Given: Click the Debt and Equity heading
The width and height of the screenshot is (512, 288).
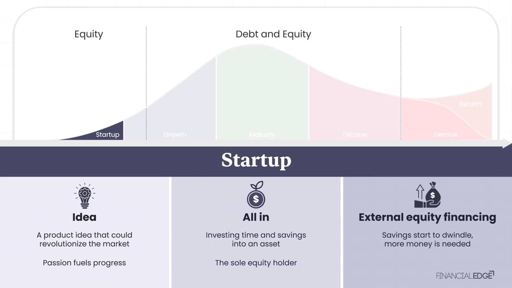Looking at the screenshot, I should click(273, 34).
